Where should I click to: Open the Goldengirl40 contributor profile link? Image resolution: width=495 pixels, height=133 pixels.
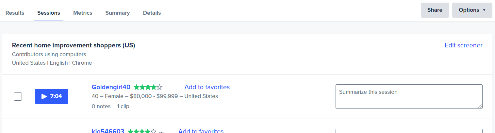[111, 87]
